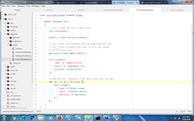Viewport: 194px width, 121px height.
Task: Select the UsersTableSeeder.php tab
Action: pos(145,10)
